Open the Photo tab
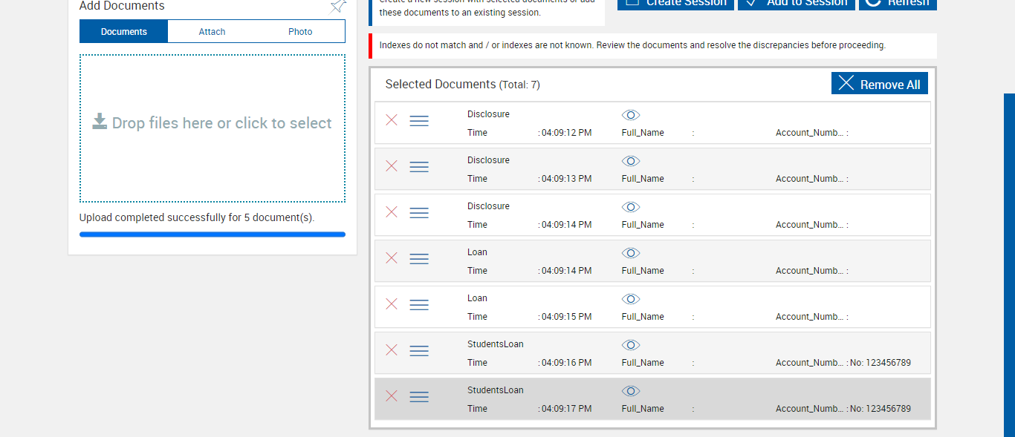Screen dimensions: 1015x437 (x=300, y=32)
